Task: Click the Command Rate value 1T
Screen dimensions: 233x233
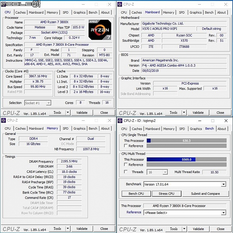Action: point(69,198)
